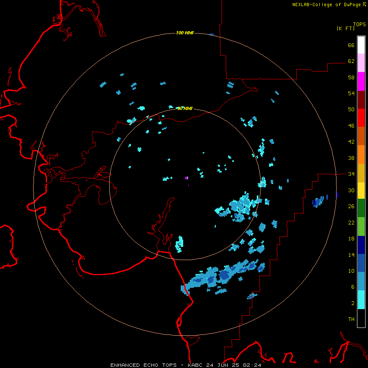Click the TH threshold label
The height and width of the screenshot is (368, 368).
tap(351, 319)
